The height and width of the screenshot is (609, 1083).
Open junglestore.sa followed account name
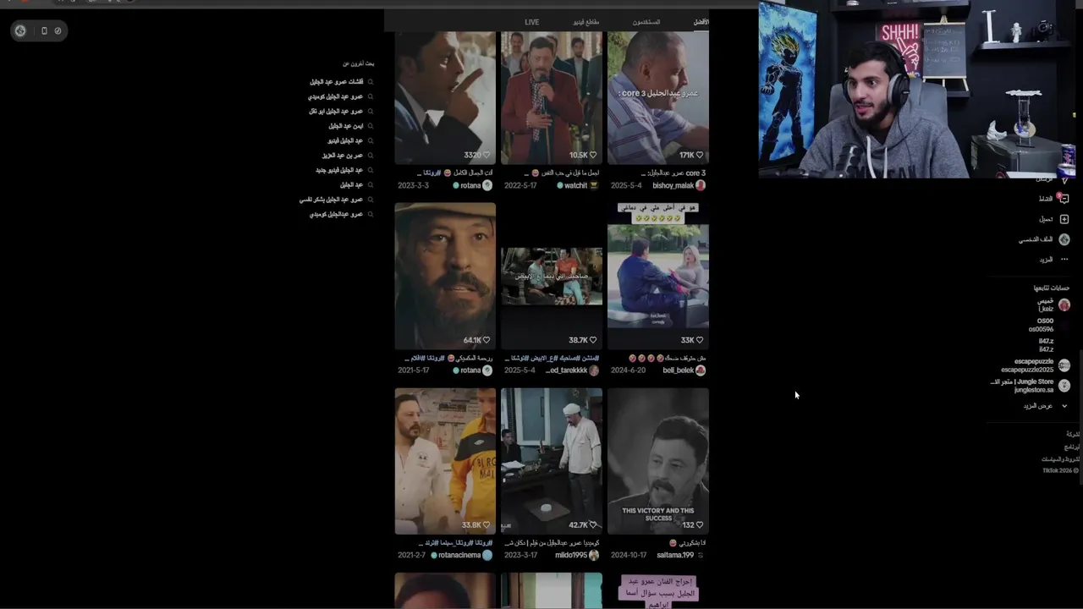coord(1034,390)
